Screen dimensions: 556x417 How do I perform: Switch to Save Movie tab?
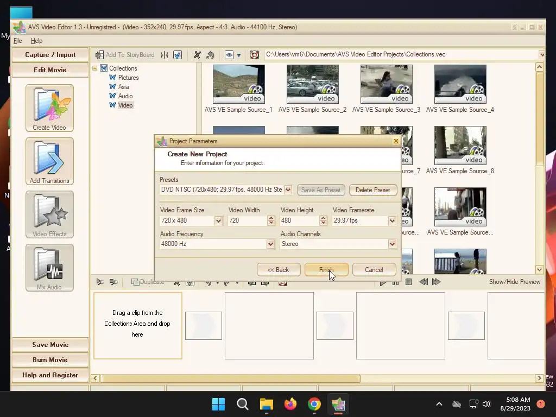click(x=50, y=345)
